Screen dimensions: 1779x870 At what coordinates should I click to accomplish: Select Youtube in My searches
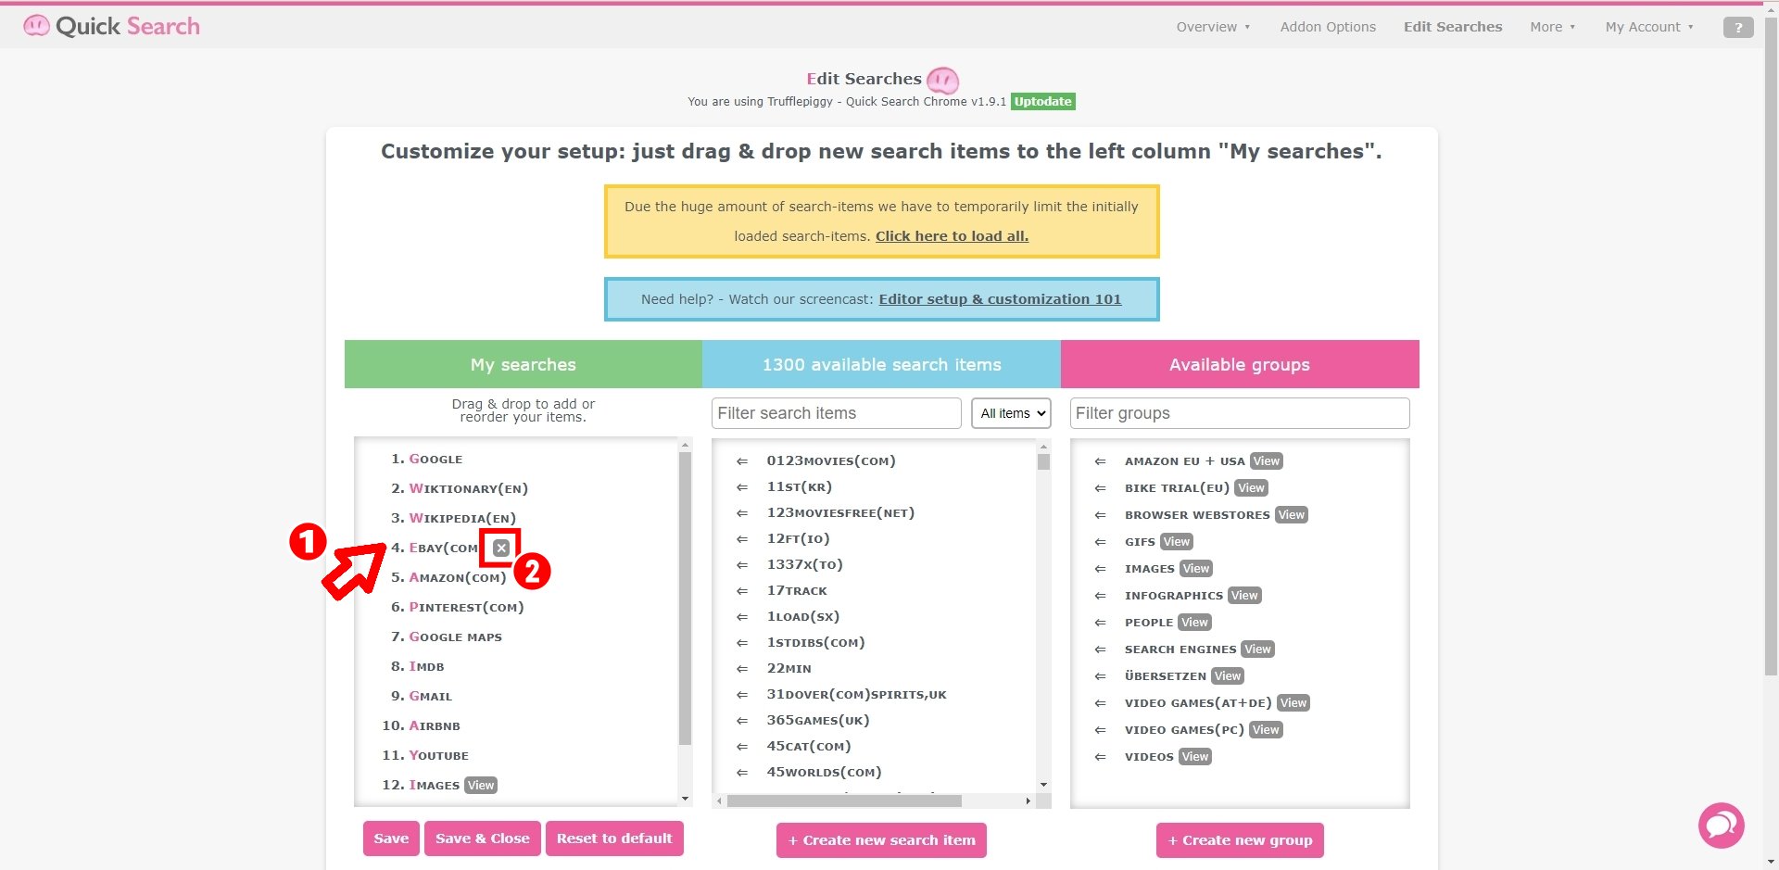(x=438, y=755)
